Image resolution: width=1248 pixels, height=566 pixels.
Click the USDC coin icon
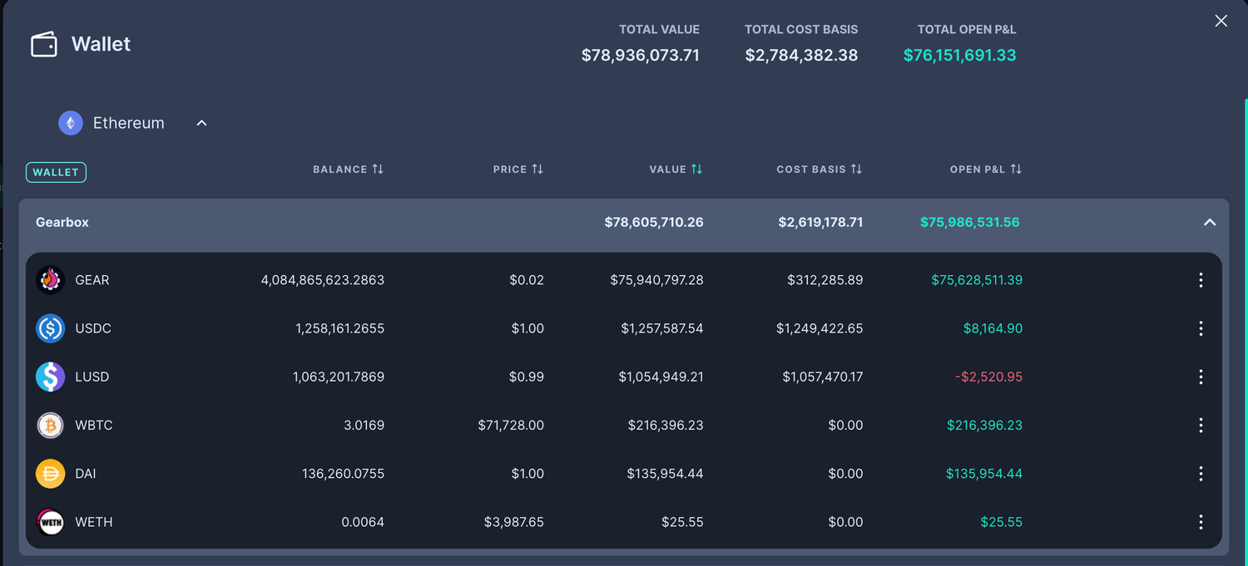tap(50, 328)
